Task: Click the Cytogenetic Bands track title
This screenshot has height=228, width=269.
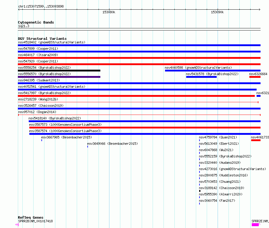Action: click(x=36, y=22)
